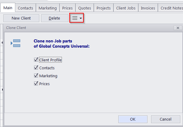Untick the Prices checkbox
183x127 pixels.
(x=36, y=84)
